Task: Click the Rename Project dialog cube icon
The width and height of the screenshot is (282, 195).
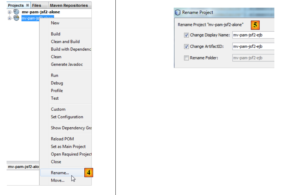Action: click(x=178, y=12)
